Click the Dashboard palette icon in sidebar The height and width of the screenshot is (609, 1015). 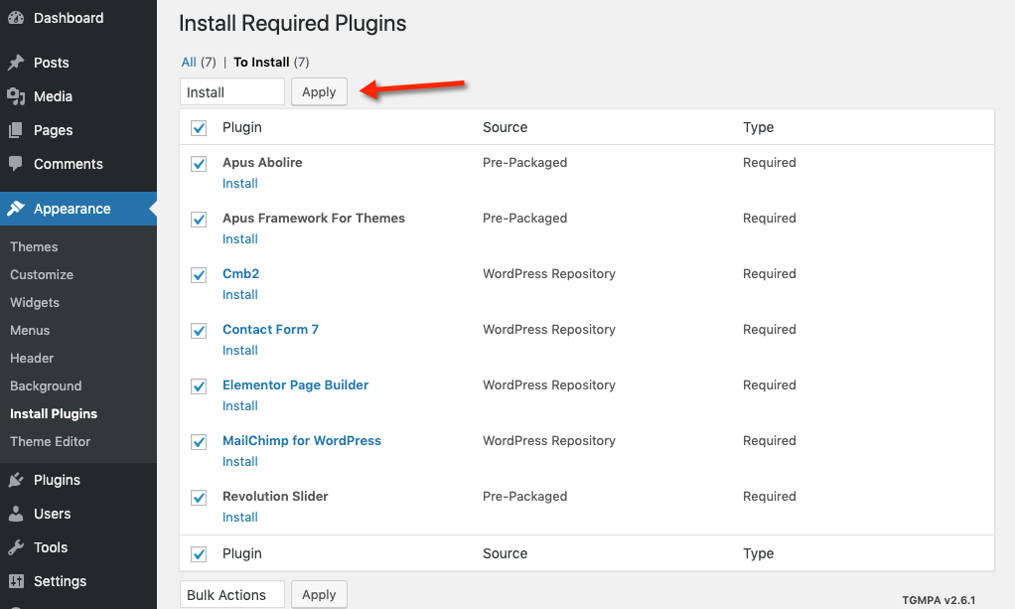[16, 18]
